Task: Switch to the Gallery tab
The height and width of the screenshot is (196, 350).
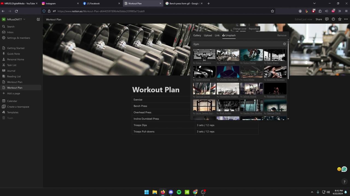Action: [x=197, y=35]
